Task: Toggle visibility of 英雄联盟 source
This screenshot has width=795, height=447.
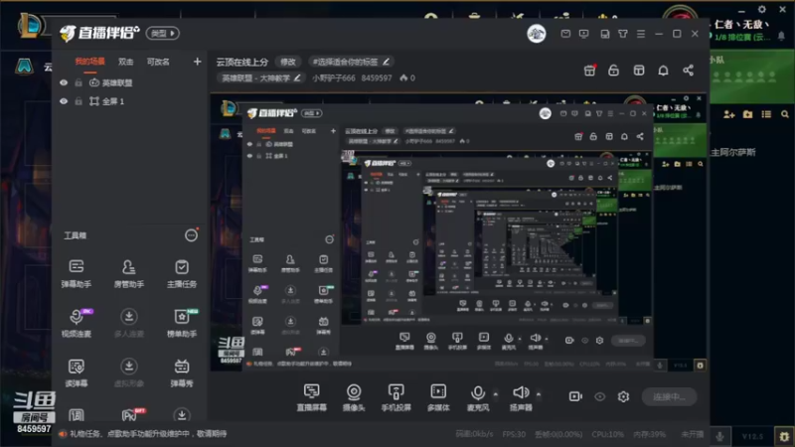Action: point(64,82)
